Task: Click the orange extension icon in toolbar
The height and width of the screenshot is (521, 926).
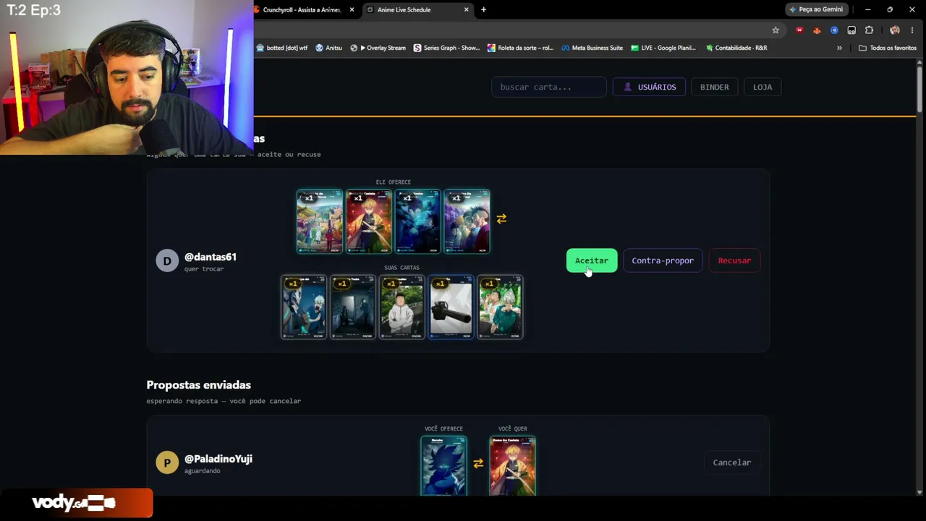Action: click(817, 30)
